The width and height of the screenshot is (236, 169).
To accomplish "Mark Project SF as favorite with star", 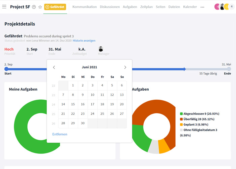I will [x=40, y=7].
